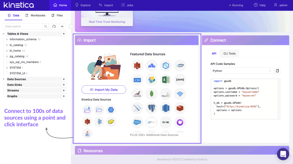Click the S3 icon under Kinetica Data Sources

[87, 122]
